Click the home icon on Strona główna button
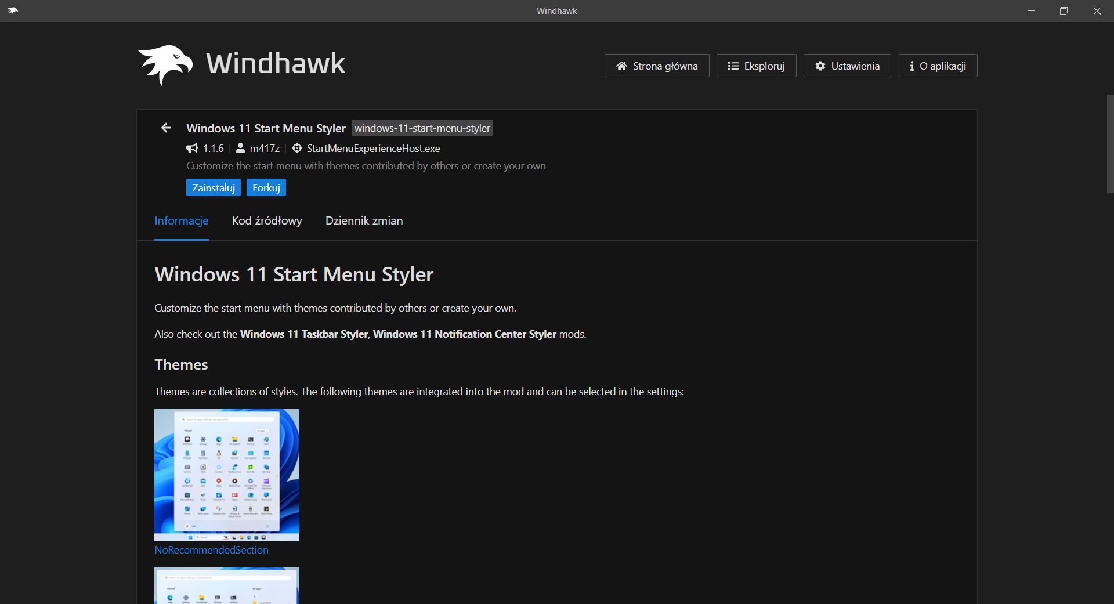1114x604 pixels. tap(622, 66)
